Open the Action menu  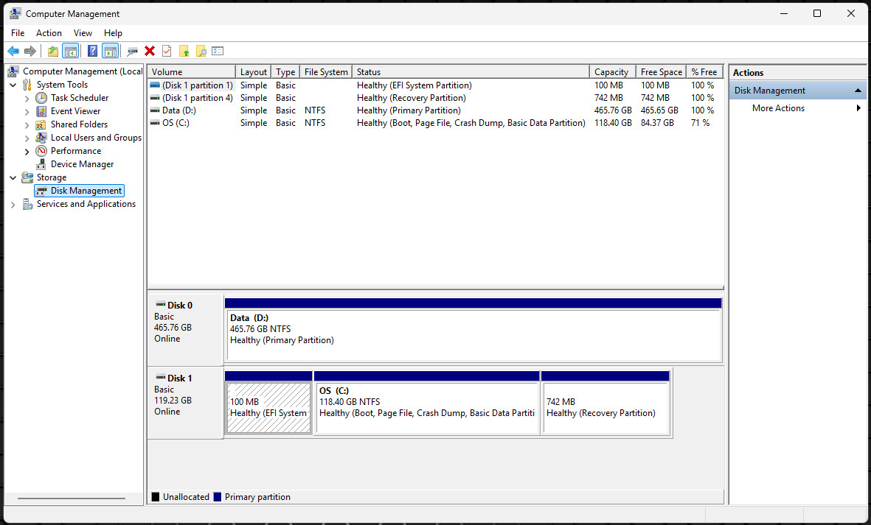click(49, 32)
